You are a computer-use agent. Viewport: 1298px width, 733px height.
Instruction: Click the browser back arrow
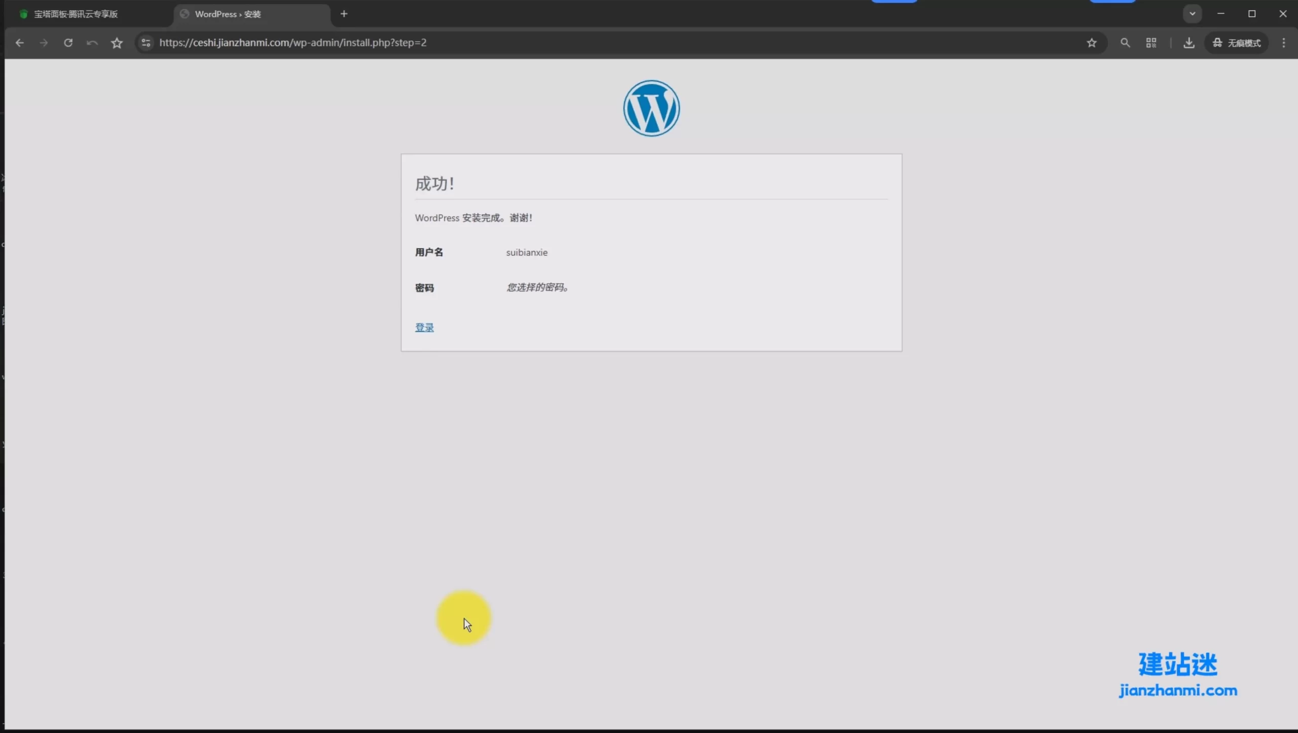(x=20, y=43)
